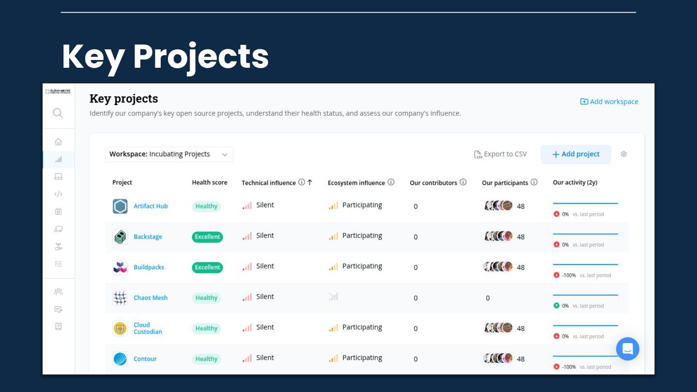This screenshot has height=392, width=697.
Task: Open the code brackets sidebar icon
Action: [58, 194]
